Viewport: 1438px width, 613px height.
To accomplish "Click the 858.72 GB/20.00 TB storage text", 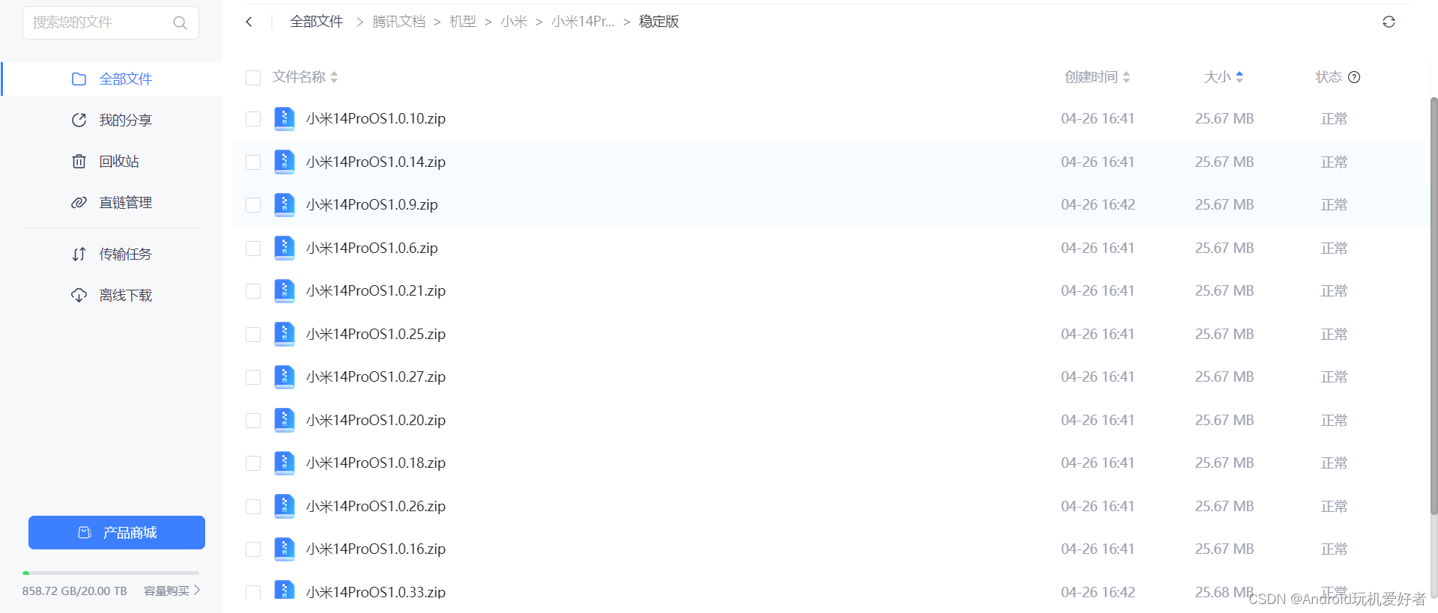I will 75,591.
